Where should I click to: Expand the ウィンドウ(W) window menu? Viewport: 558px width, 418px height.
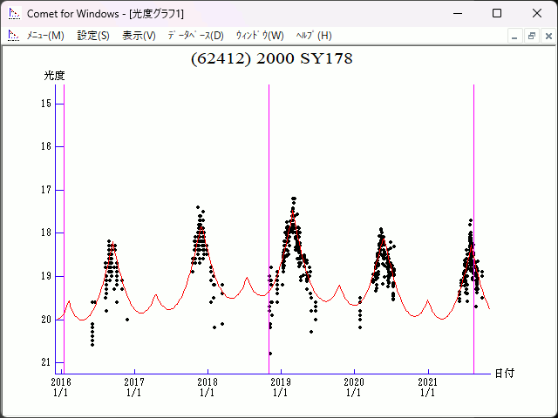pos(260,36)
